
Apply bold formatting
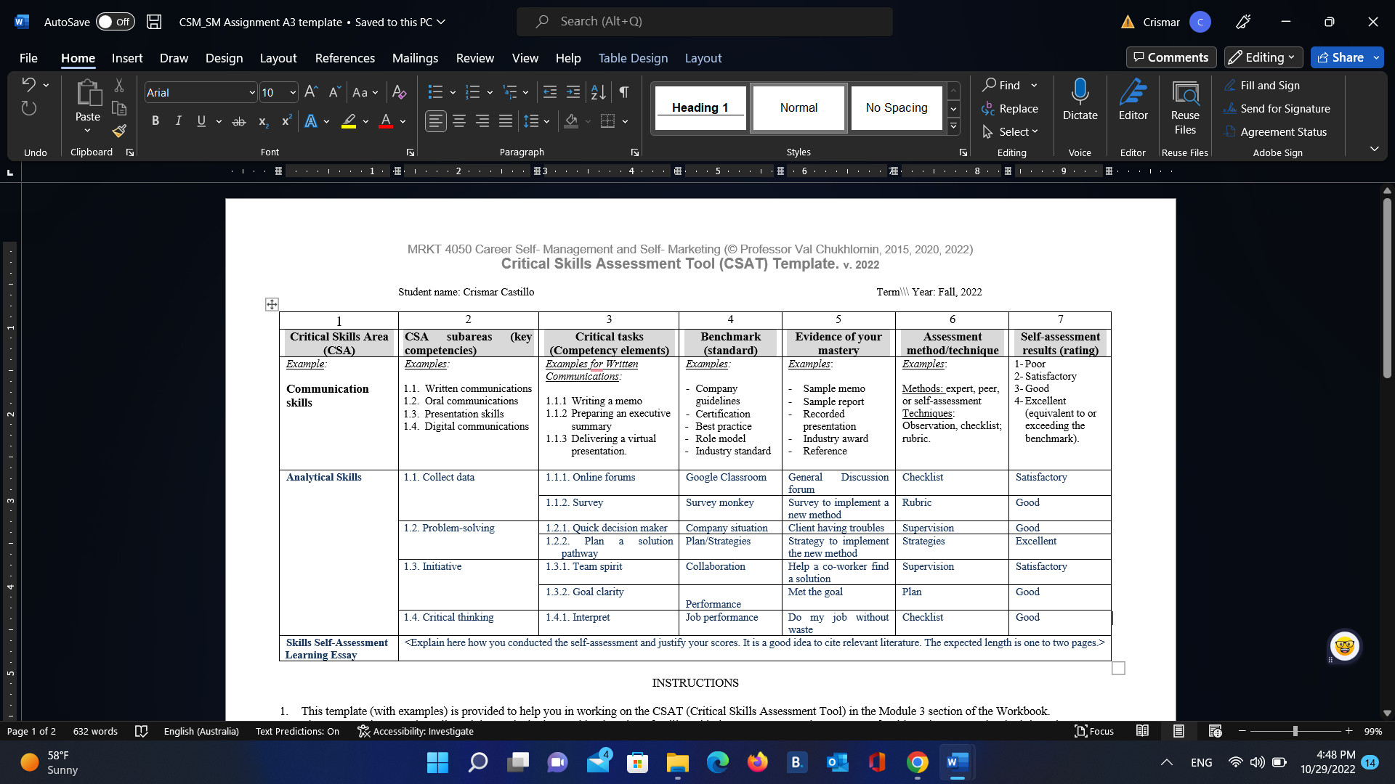tap(155, 121)
